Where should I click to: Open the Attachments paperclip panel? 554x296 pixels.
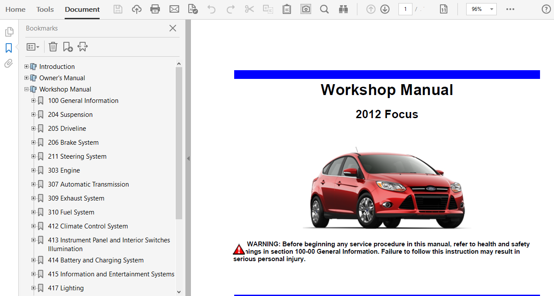tap(8, 64)
